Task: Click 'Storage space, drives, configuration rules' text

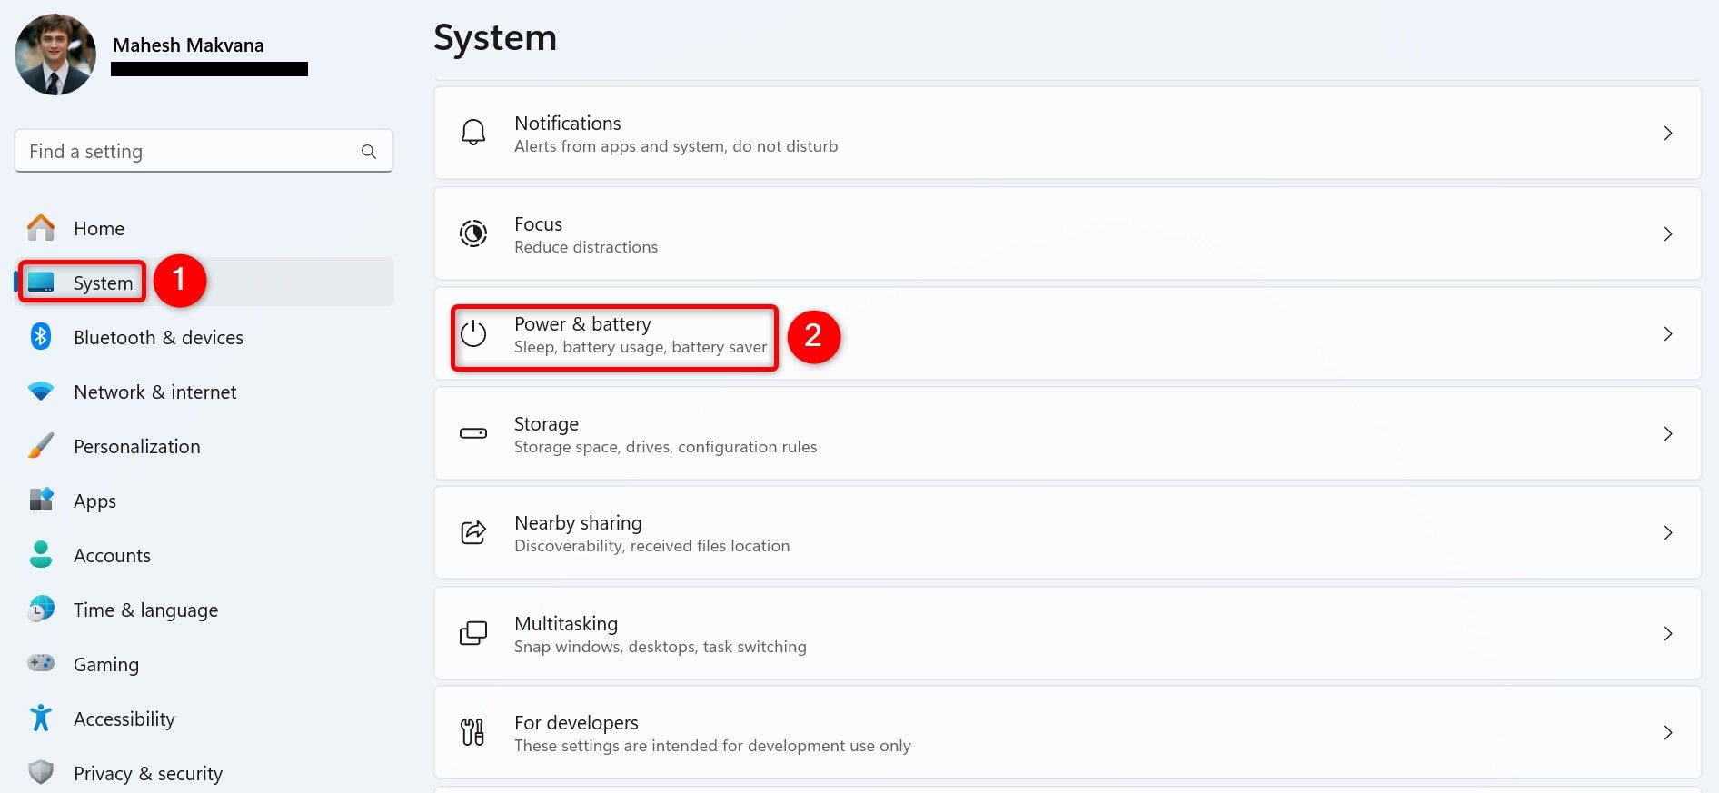Action: pos(665,447)
